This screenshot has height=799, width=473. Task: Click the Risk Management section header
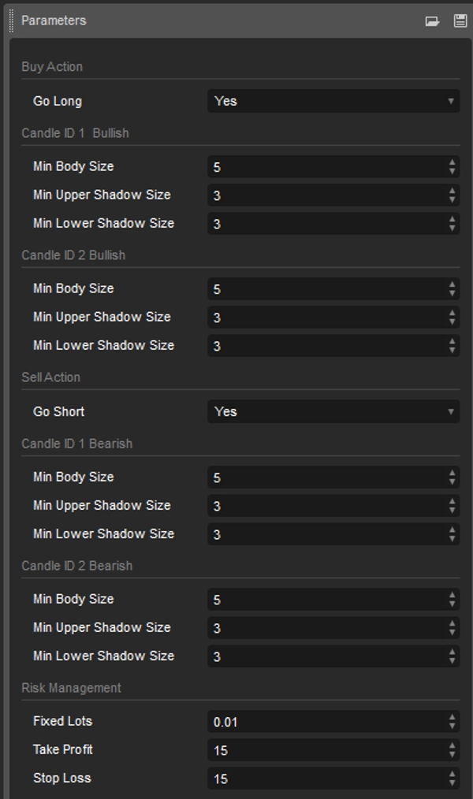pos(71,688)
